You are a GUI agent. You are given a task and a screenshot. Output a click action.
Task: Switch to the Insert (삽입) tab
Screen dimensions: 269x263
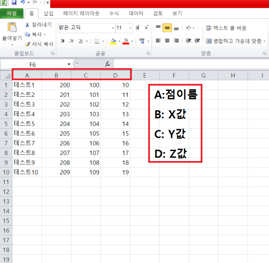[49, 13]
